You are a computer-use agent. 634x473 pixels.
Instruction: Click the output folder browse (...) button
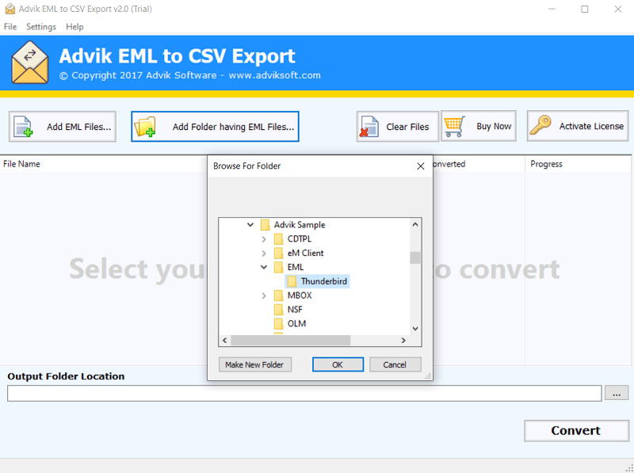pyautogui.click(x=617, y=393)
